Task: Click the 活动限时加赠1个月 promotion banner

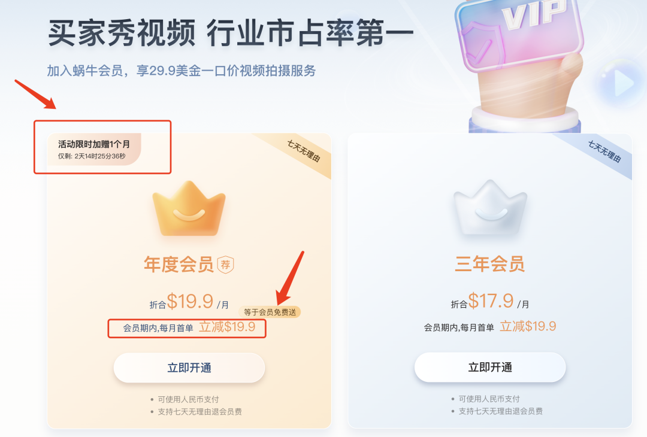Action: [x=95, y=149]
